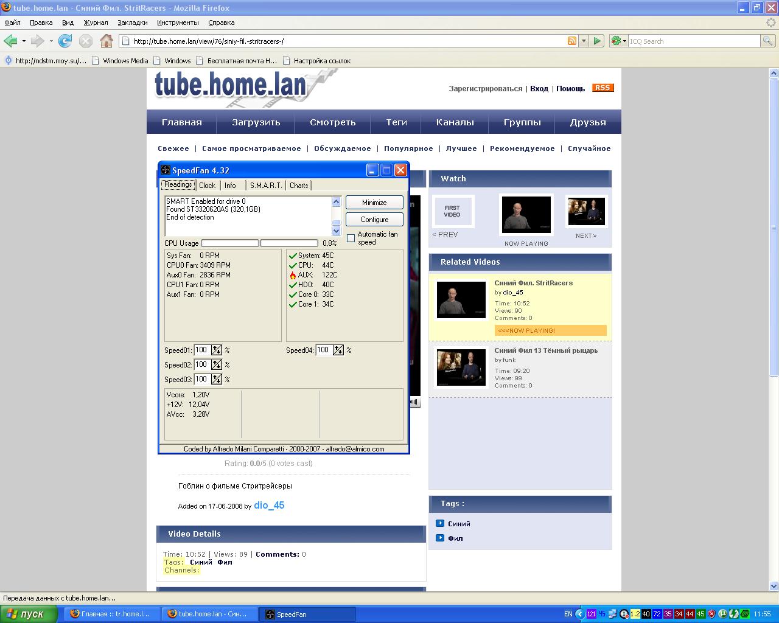Open the Каналы navigation item
Viewport: 779px width, 623px height.
click(x=455, y=122)
